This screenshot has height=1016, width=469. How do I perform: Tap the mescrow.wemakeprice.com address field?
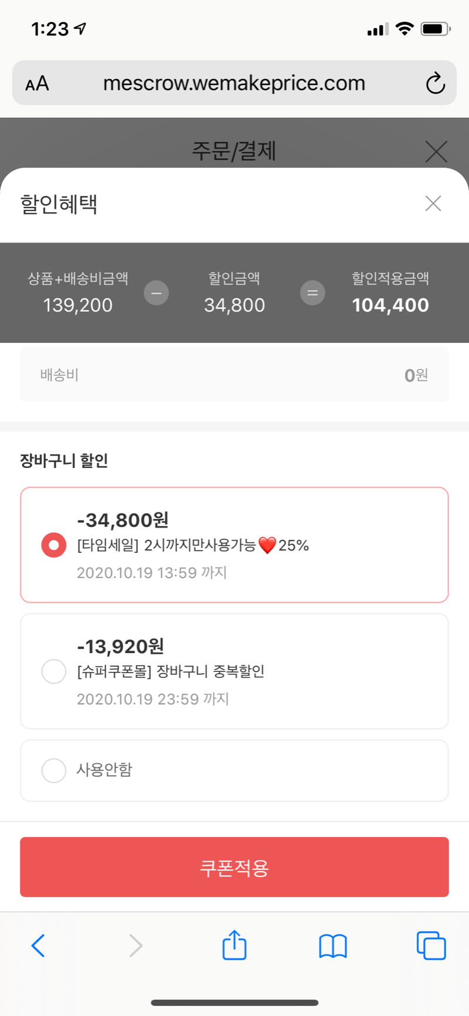[234, 83]
